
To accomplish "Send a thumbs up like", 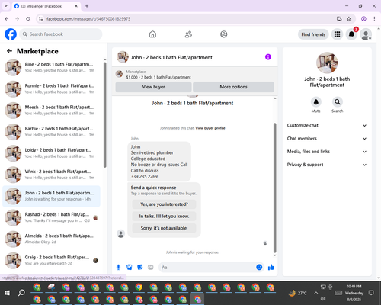I will 271,267.
